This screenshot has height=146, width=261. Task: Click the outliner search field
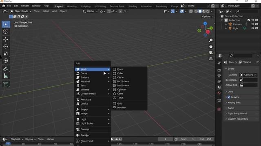point(247,11)
